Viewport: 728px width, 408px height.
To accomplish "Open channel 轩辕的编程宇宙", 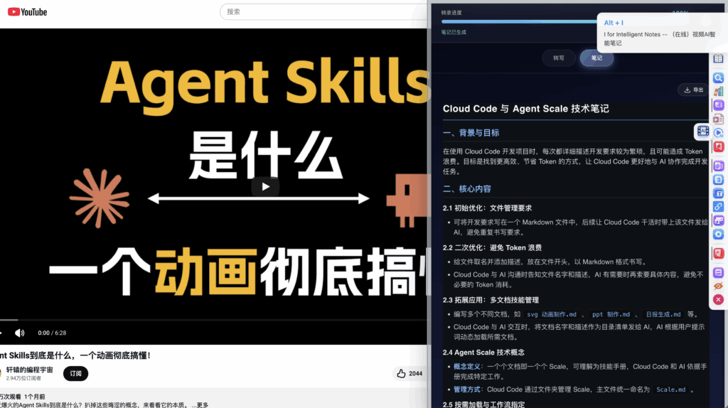I will tap(30, 370).
